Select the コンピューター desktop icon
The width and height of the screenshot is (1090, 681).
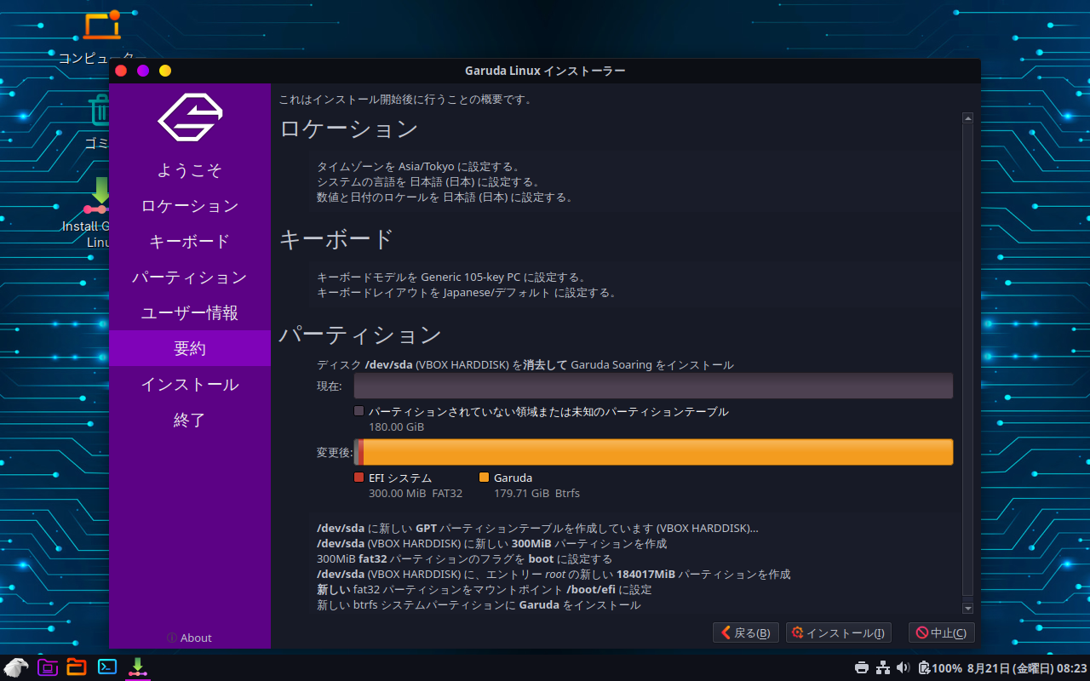100,37
